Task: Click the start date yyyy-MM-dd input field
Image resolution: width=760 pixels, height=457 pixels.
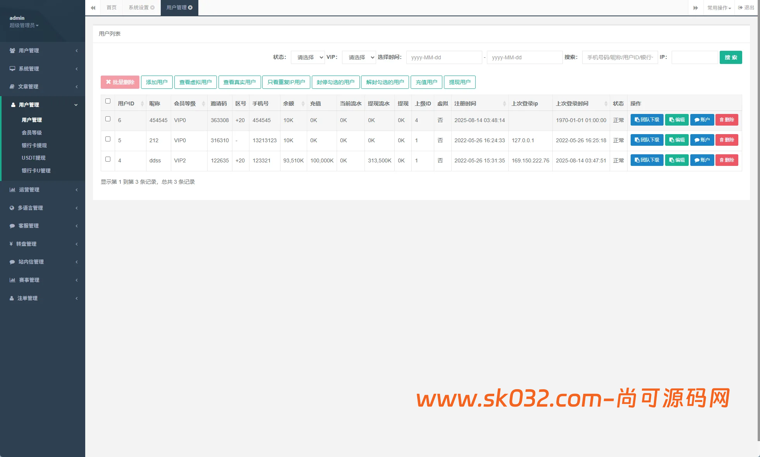Action: pyautogui.click(x=444, y=57)
